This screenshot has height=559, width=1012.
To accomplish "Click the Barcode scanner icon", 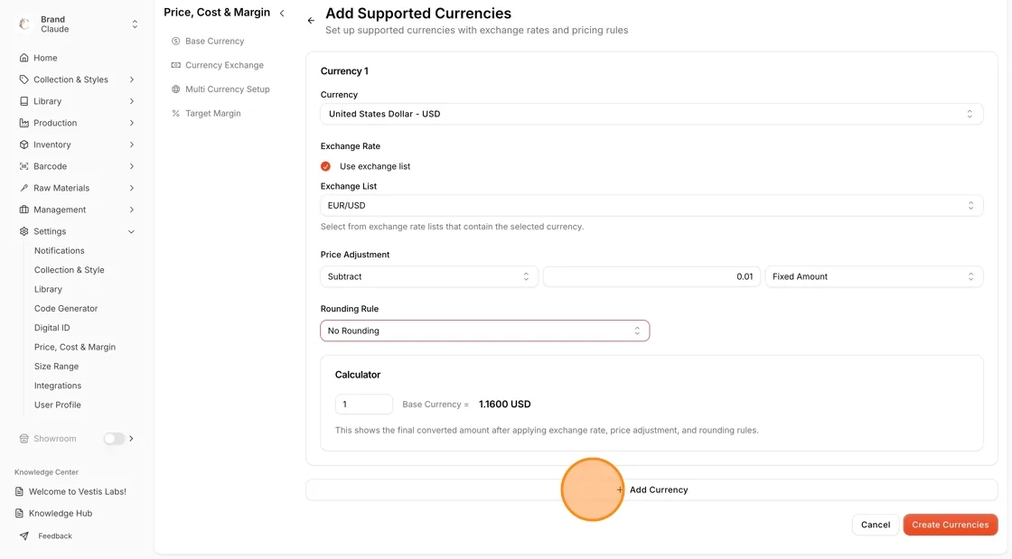I will pos(23,166).
